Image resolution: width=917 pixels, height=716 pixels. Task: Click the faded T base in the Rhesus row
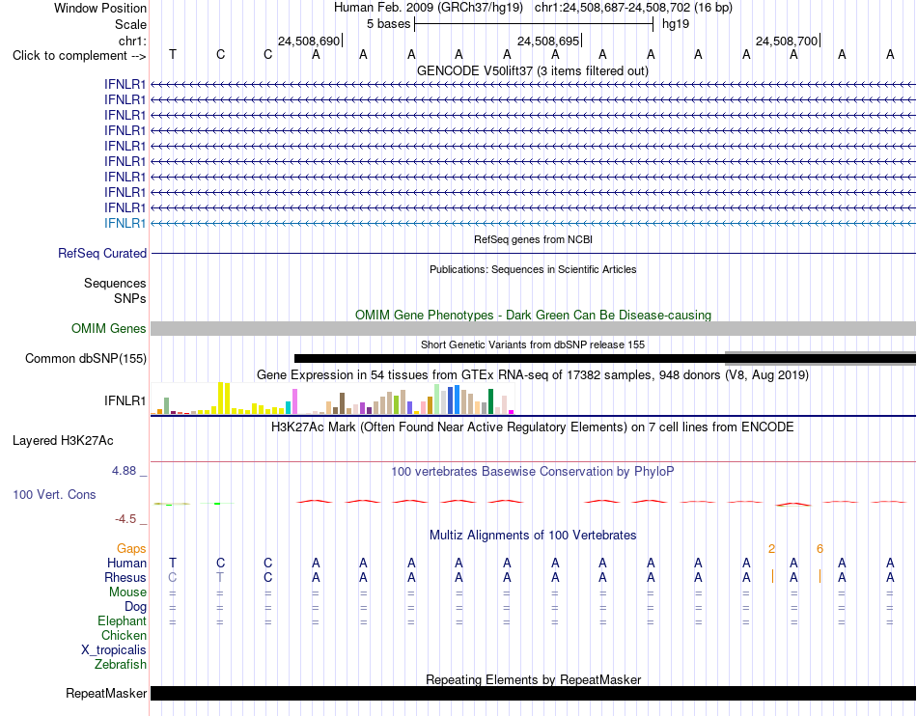pos(220,577)
